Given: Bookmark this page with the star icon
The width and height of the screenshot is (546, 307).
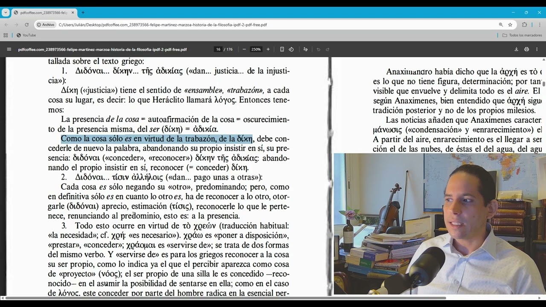Looking at the screenshot, I should point(510,25).
